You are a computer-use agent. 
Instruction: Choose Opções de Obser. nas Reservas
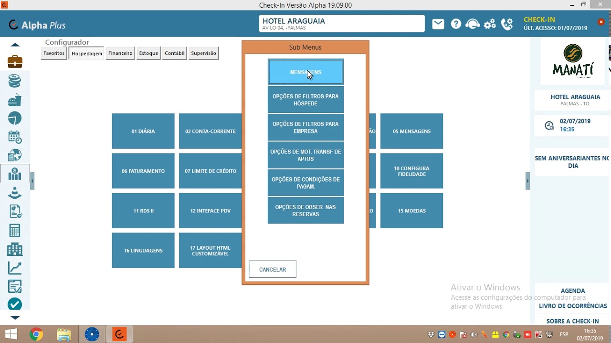[305, 211]
